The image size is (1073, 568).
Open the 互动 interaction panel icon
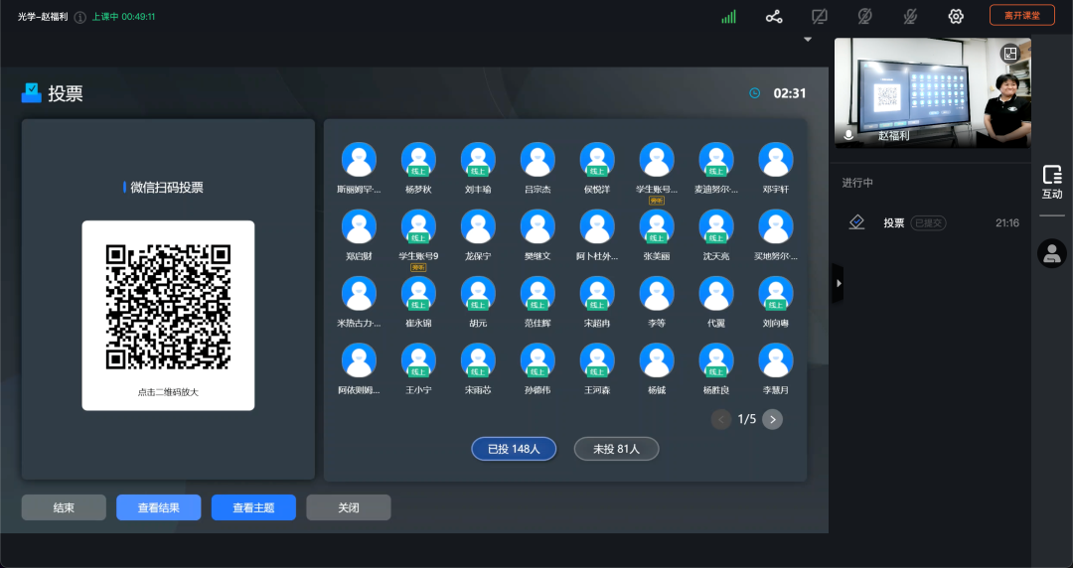tap(1052, 183)
